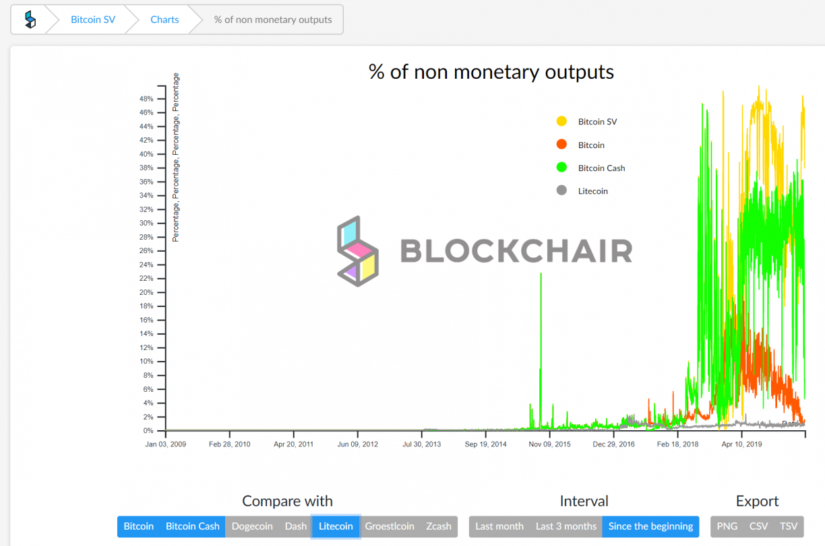Click the 'Export' heading
The image size is (825, 546).
757,501
